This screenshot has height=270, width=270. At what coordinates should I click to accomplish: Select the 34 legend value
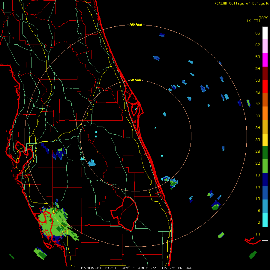coord(258,128)
